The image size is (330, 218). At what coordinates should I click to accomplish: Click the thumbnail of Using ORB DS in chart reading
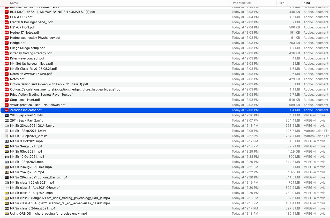(x=7, y=214)
